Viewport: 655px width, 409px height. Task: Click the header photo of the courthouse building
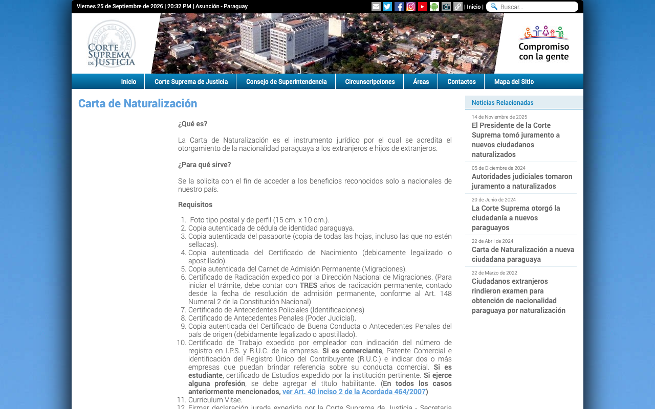(327, 43)
